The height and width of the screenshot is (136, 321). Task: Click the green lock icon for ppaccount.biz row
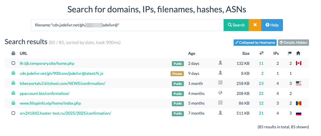pos(13,93)
